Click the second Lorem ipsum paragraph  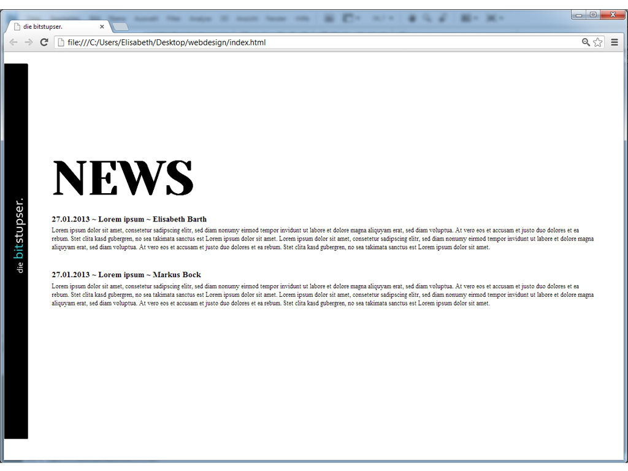click(x=322, y=295)
